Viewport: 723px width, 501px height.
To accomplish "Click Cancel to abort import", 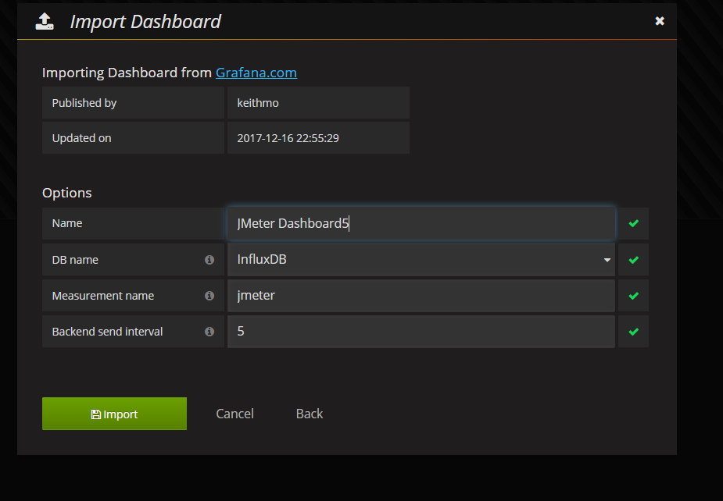I will [x=234, y=414].
